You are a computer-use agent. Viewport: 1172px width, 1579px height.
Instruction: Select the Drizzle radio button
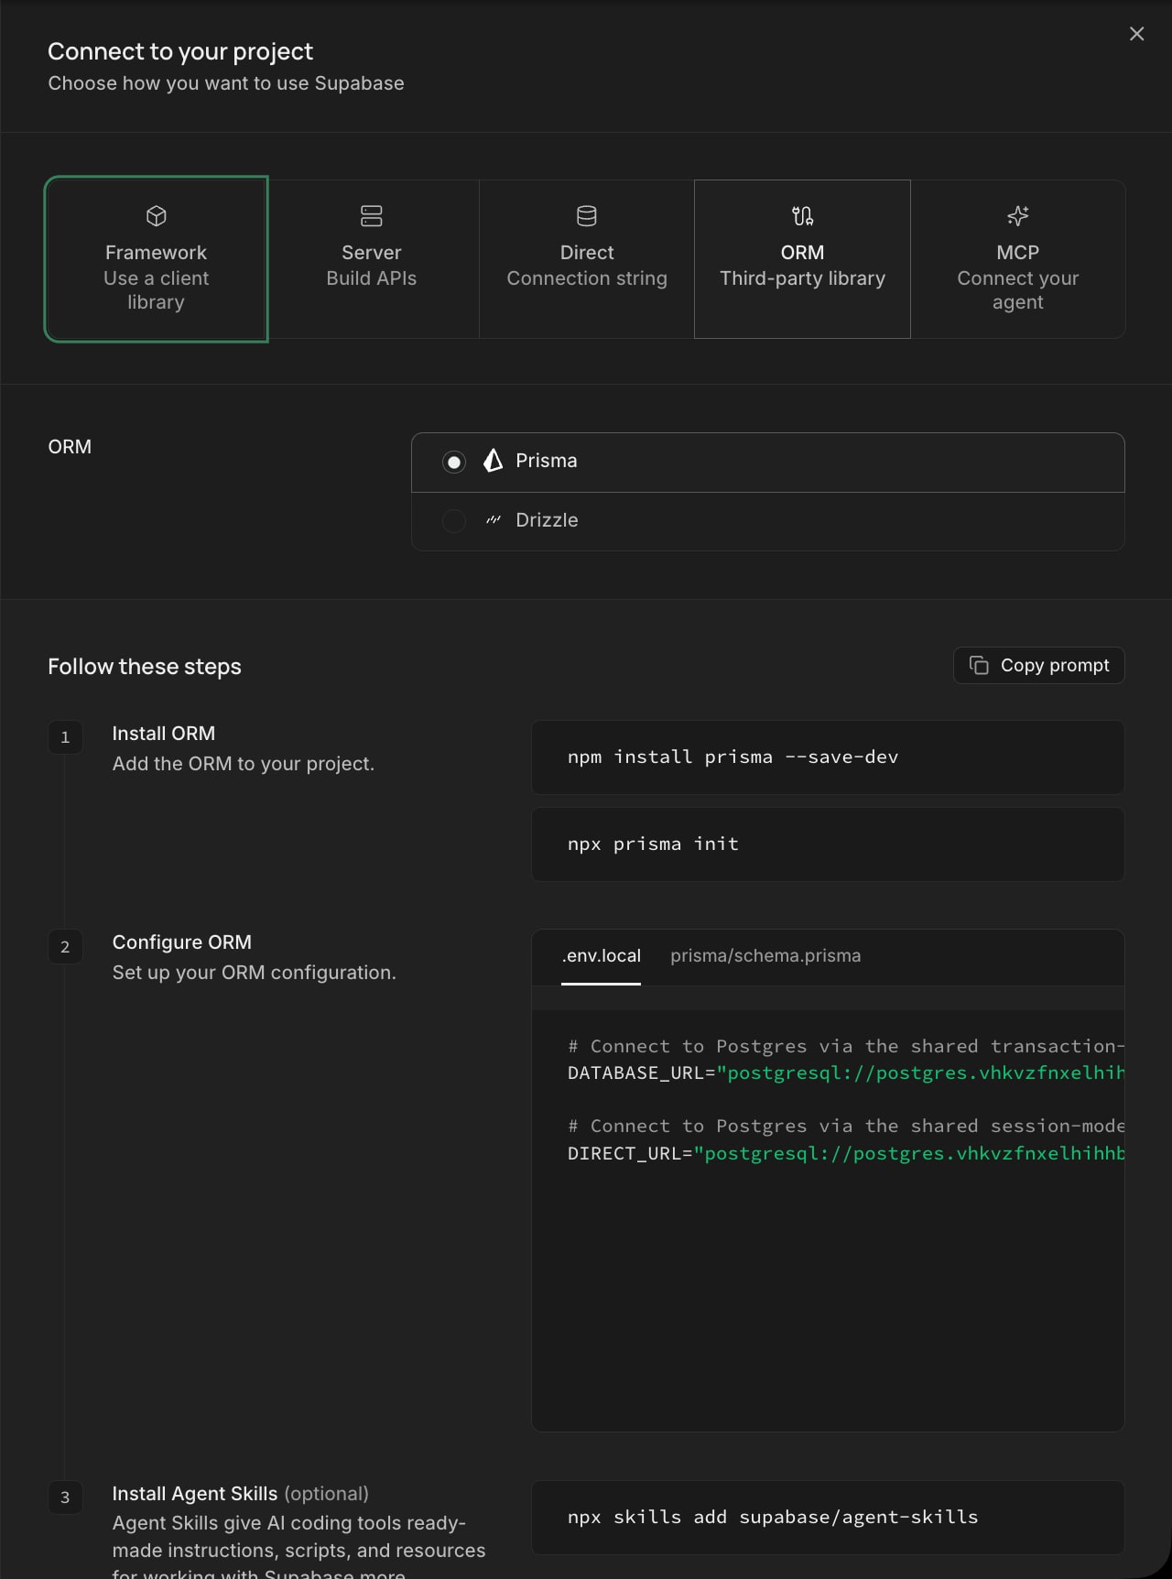[454, 521]
